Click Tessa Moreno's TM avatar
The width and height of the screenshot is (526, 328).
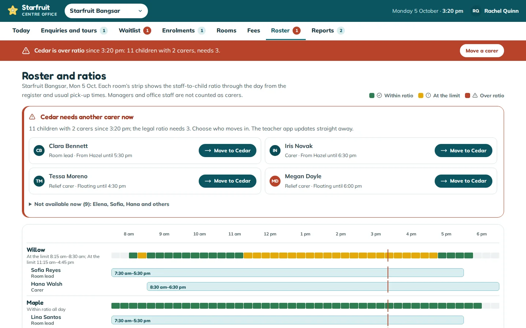click(39, 181)
